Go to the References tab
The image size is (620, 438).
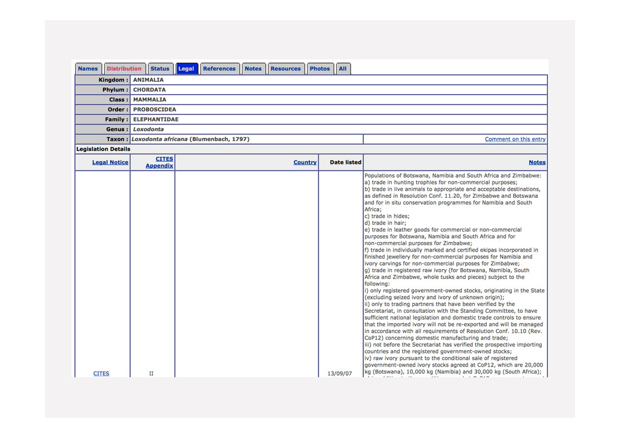pos(219,69)
